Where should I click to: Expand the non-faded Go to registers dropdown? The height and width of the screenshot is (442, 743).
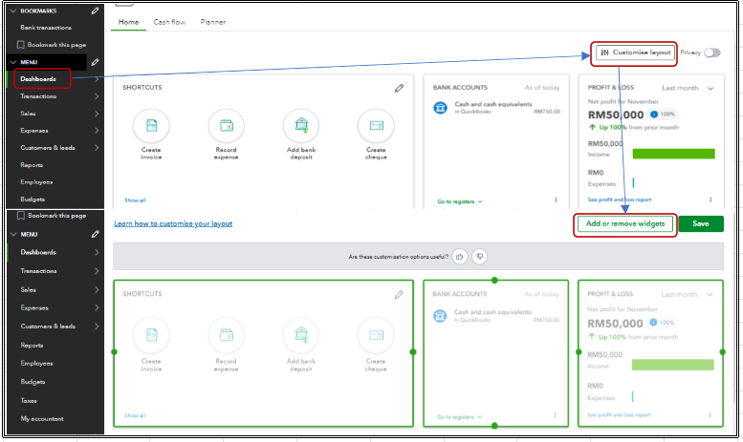pyautogui.click(x=460, y=201)
